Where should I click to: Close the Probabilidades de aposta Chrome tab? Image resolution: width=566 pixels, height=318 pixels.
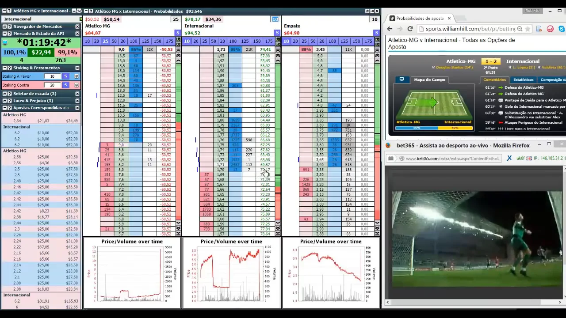(x=449, y=19)
